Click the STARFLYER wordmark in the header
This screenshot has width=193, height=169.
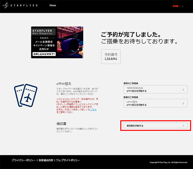coord(24,6)
